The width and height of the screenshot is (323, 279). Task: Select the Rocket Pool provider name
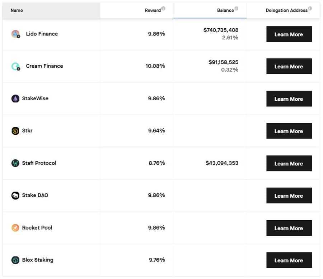[x=37, y=228]
